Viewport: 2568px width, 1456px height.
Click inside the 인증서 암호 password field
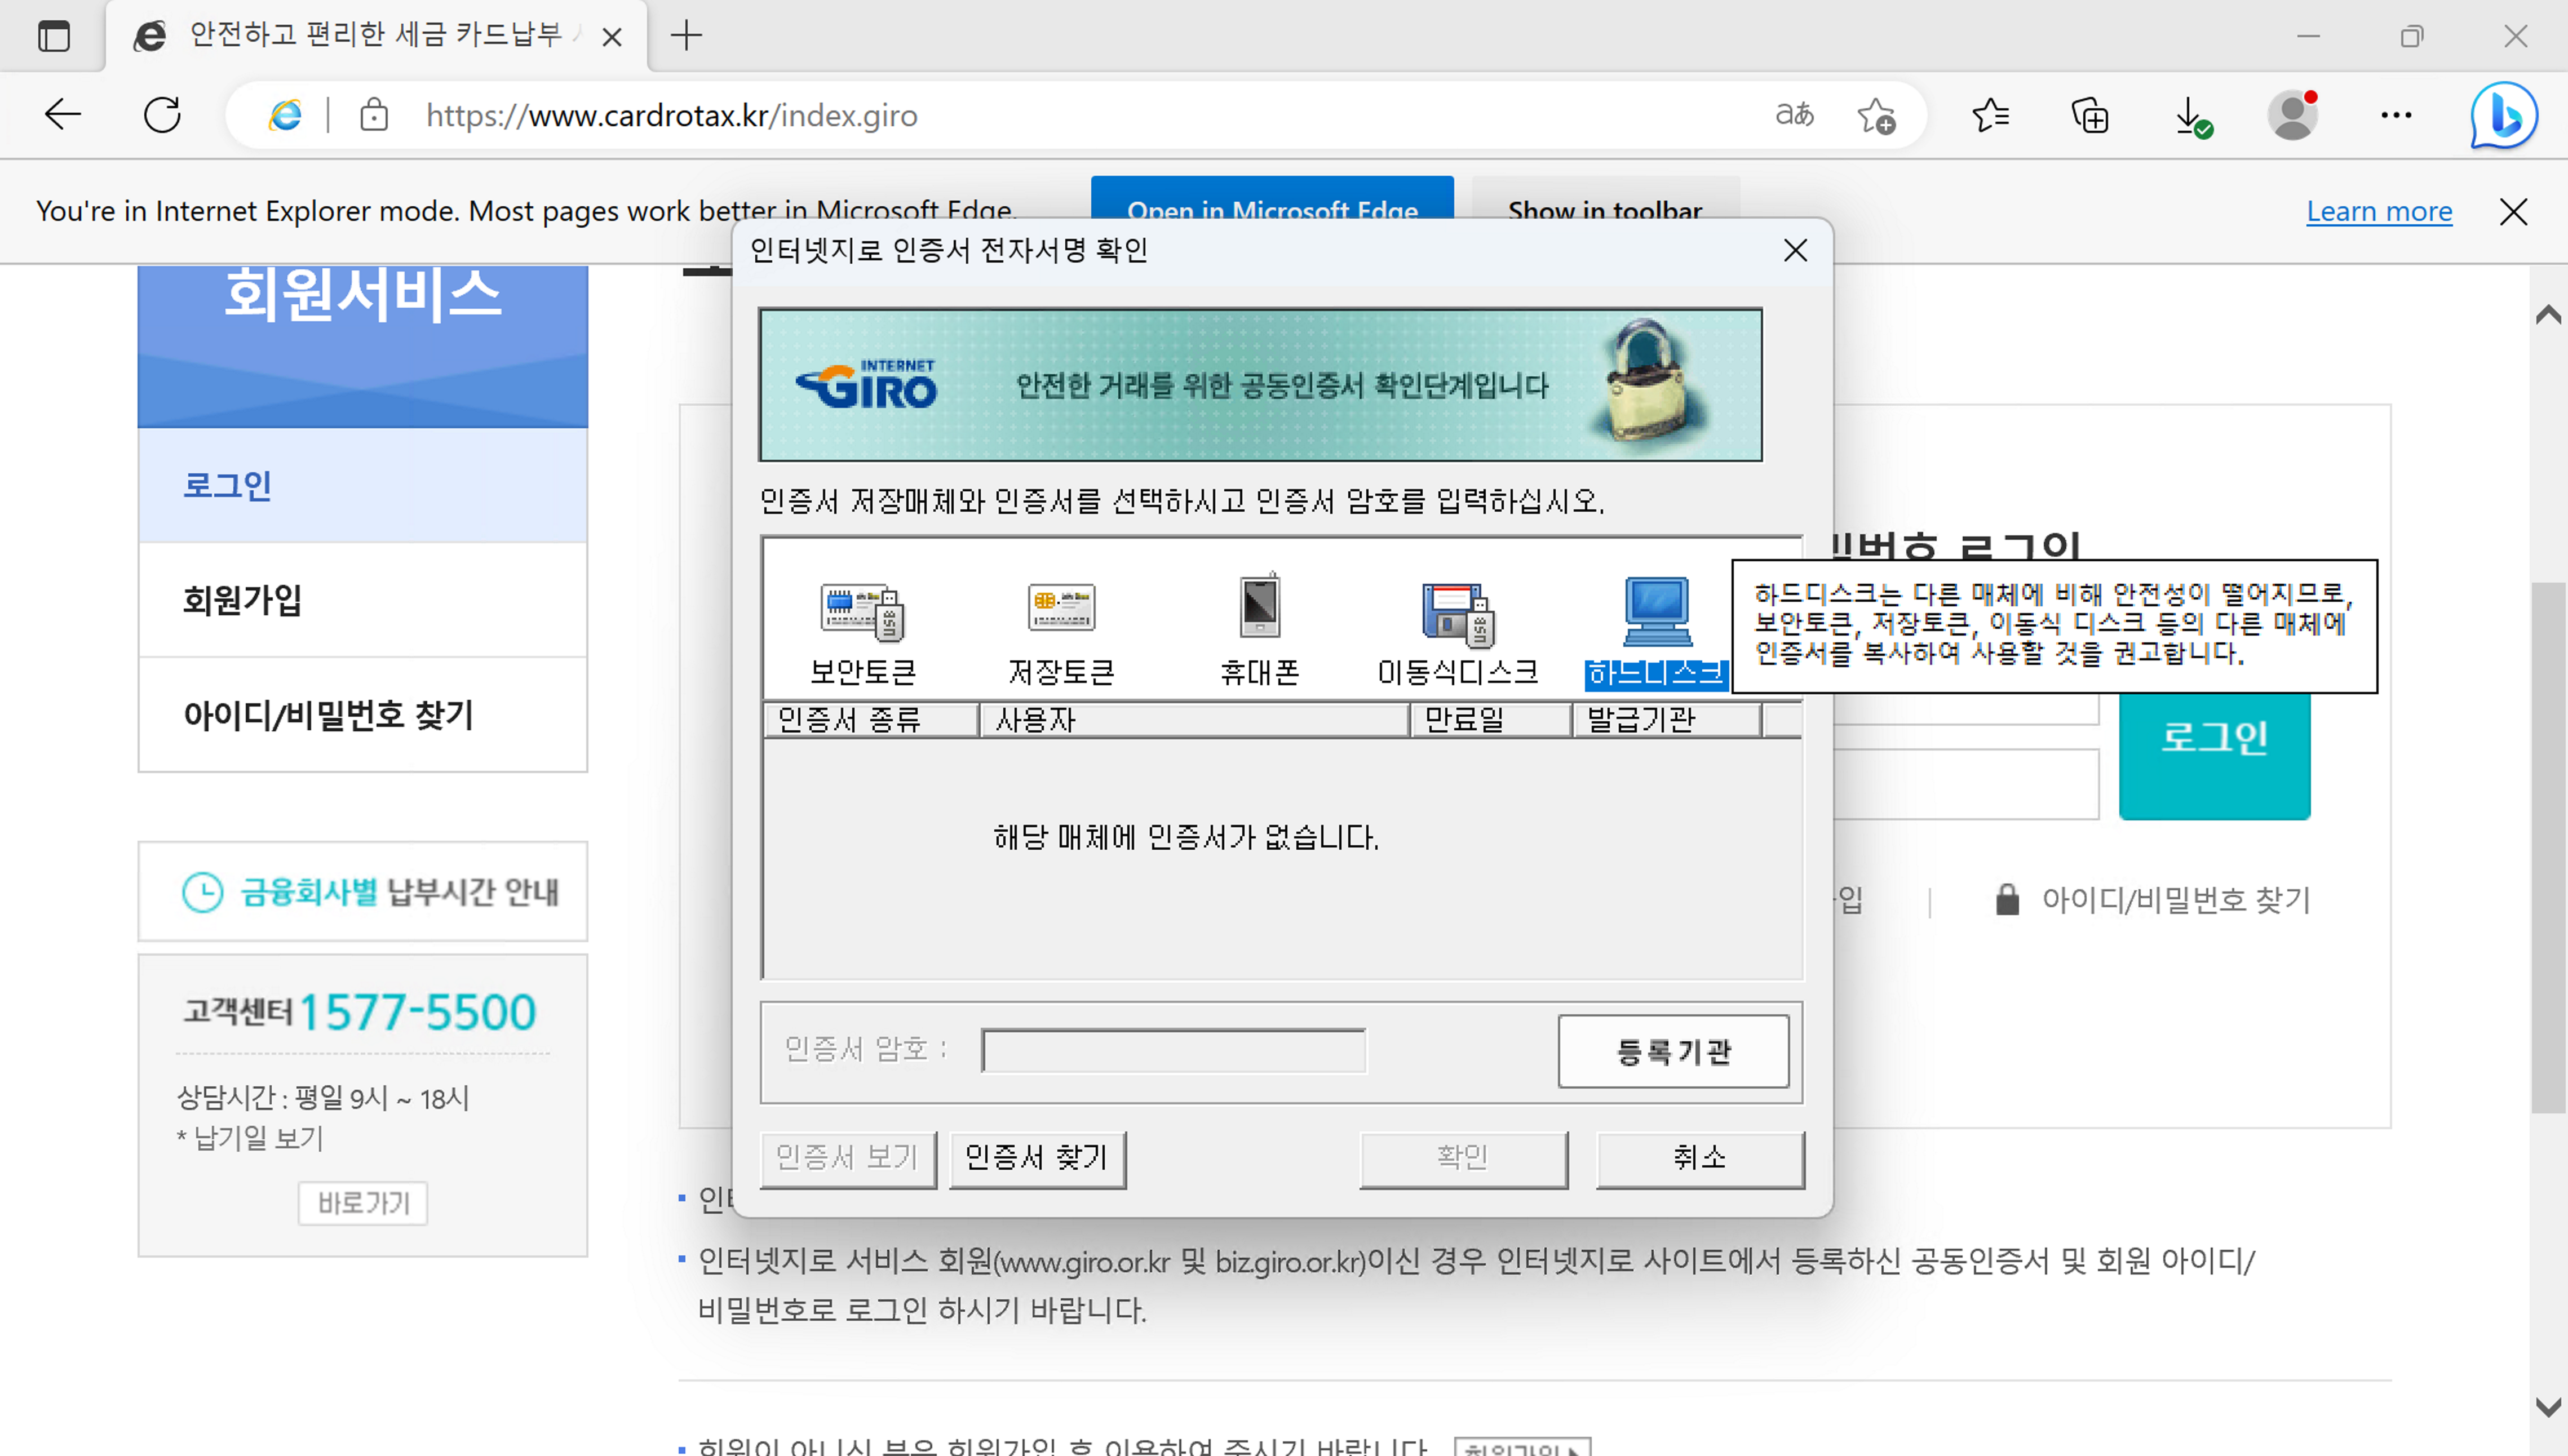(1173, 1050)
